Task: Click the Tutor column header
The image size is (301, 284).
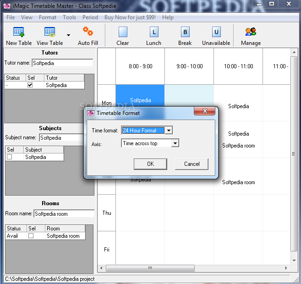Action: 64,78
